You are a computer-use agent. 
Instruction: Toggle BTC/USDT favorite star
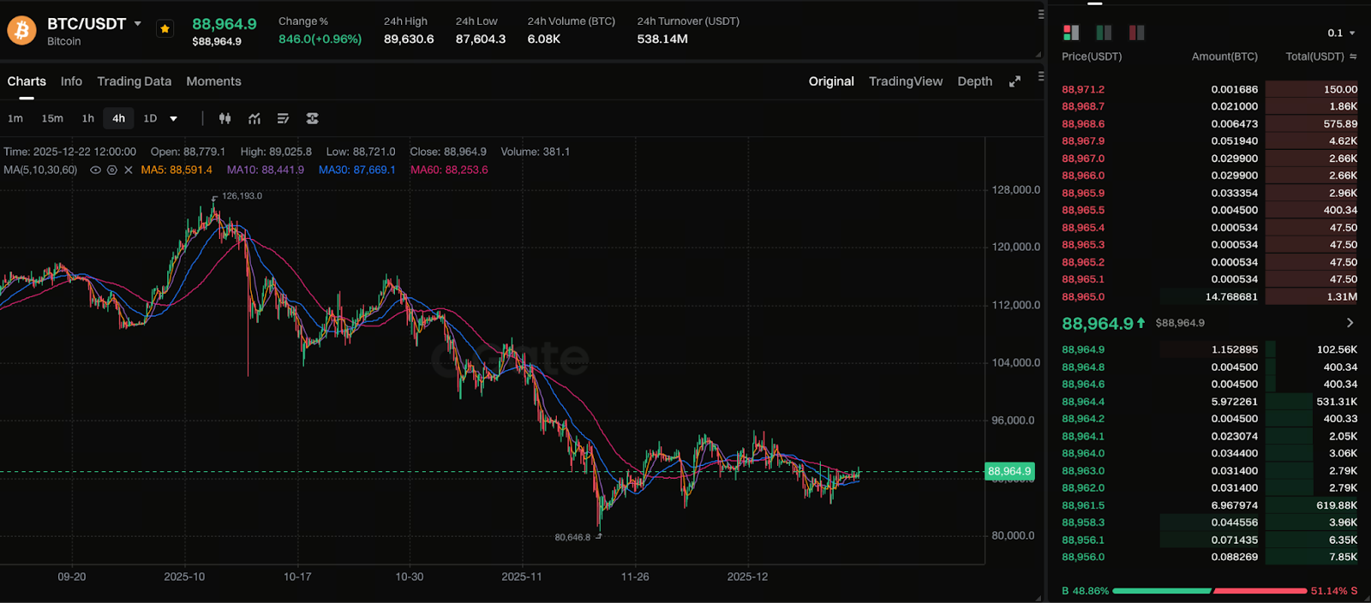coord(165,29)
